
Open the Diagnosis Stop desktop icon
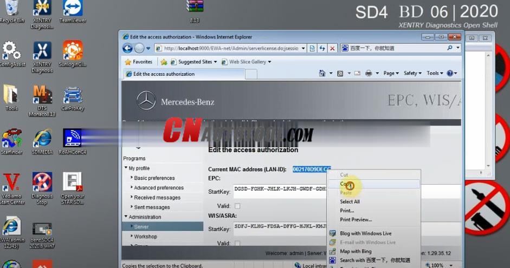(x=42, y=188)
